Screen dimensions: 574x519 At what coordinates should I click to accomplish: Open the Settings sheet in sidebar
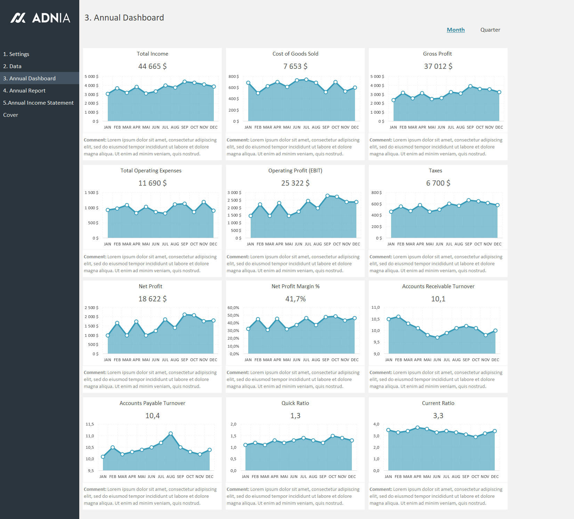[x=16, y=54]
